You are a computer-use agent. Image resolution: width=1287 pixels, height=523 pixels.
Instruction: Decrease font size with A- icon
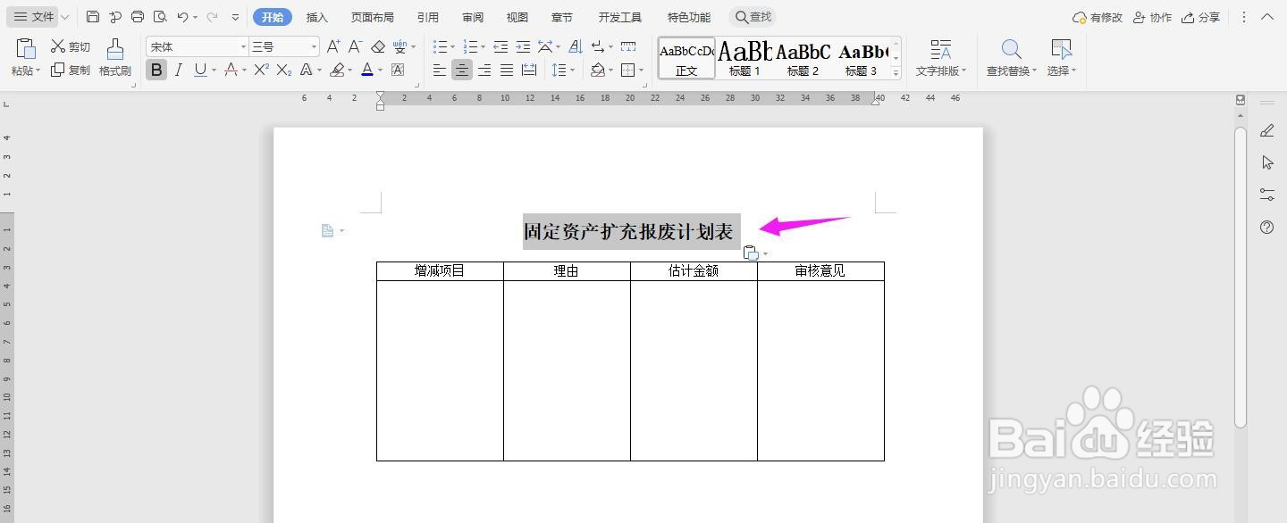click(x=355, y=46)
